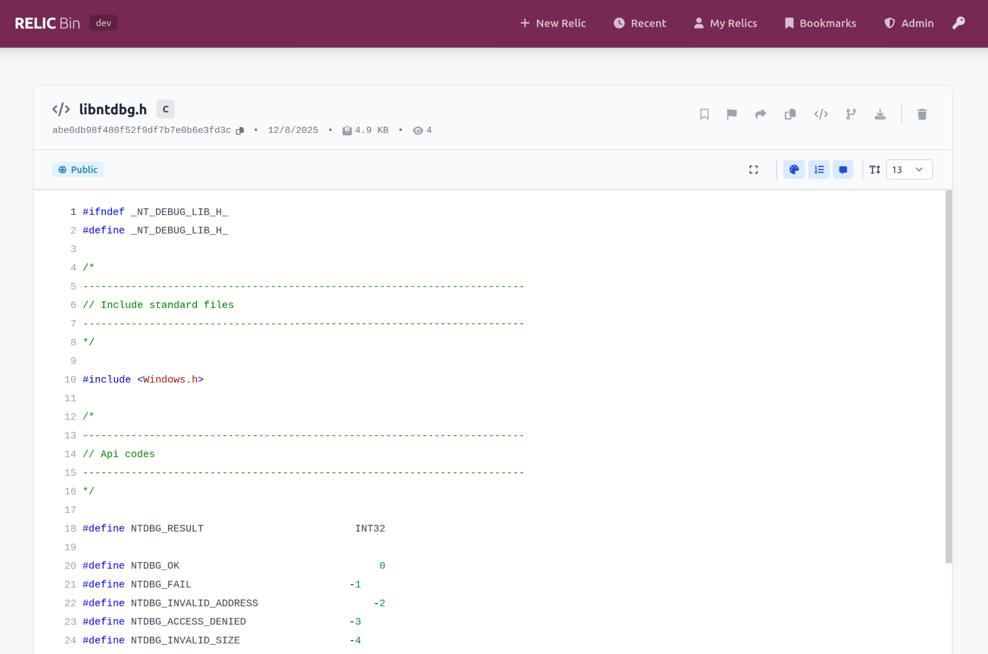Download libntdbg.h with the download icon
Viewport: 988px width, 654px height.
tap(880, 114)
